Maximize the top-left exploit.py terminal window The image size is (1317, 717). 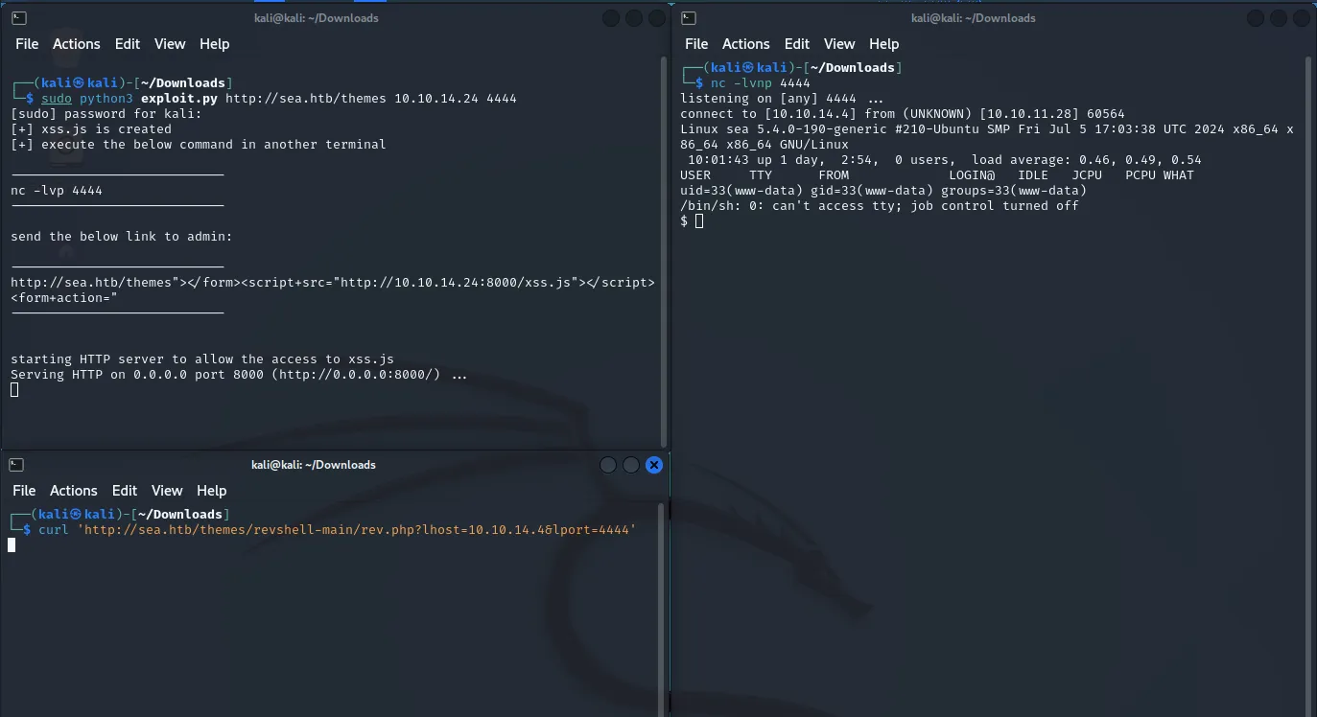[x=634, y=18]
